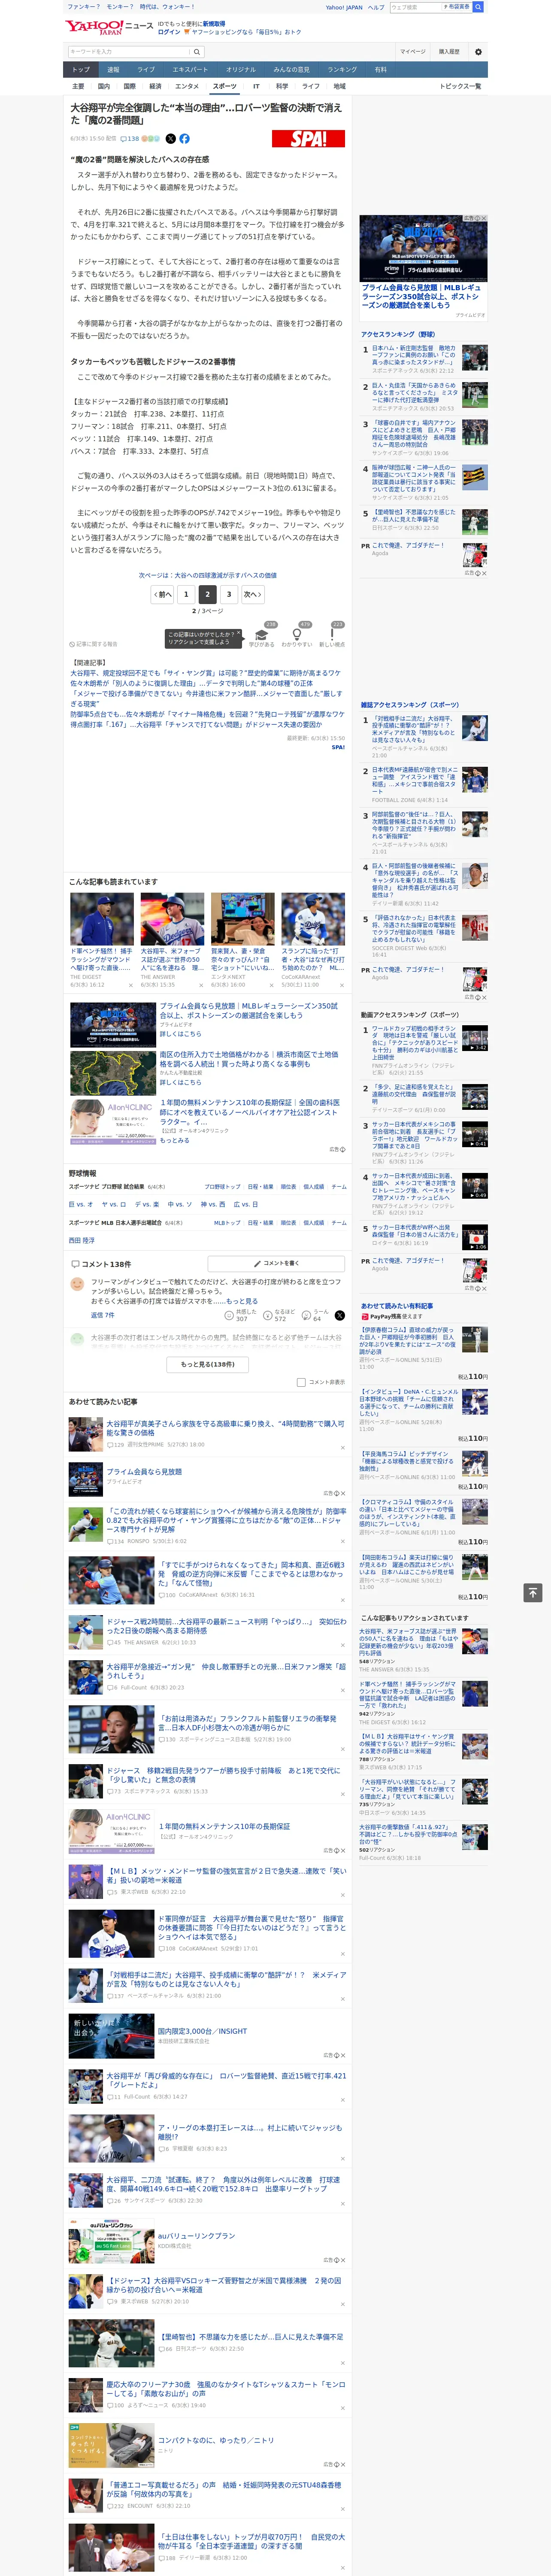Go to article page 1

pos(186,594)
